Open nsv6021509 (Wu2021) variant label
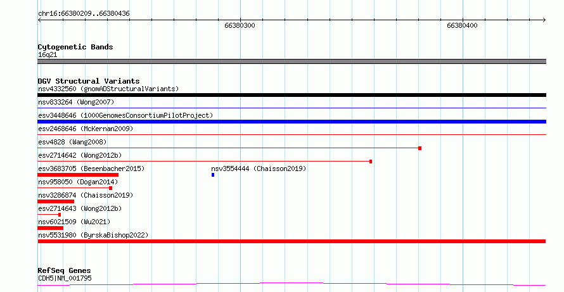Image resolution: width=564 pixels, height=292 pixels. click(x=74, y=222)
